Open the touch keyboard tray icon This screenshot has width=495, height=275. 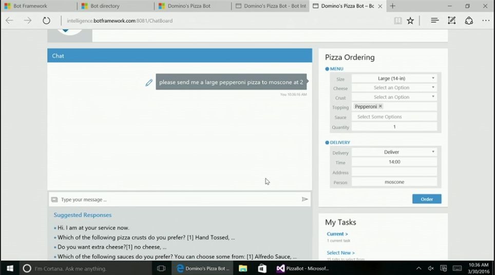(x=457, y=268)
